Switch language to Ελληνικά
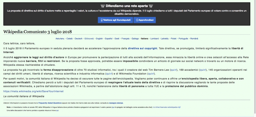 (89, 39)
